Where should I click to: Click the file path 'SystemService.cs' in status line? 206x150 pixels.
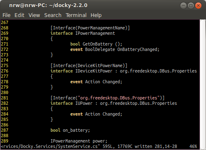(x=78, y=146)
